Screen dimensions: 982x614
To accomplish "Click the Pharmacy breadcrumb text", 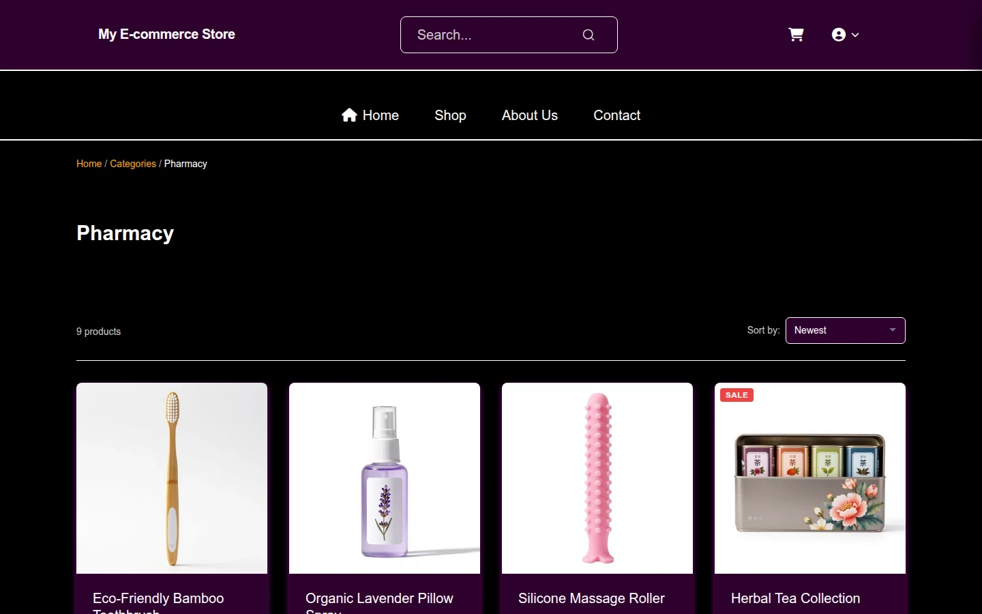I will (185, 164).
